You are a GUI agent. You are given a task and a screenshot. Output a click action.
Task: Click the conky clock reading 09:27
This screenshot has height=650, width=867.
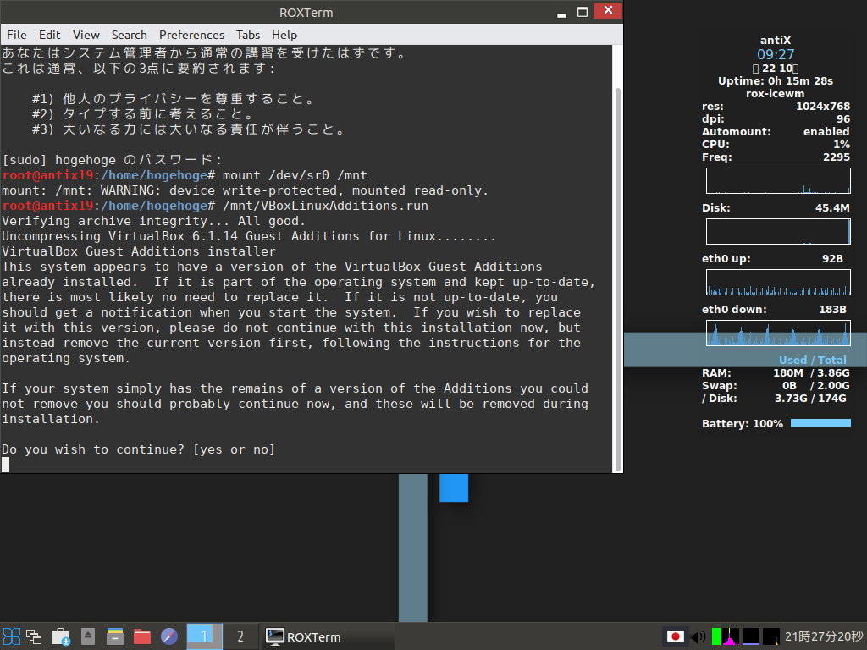pyautogui.click(x=776, y=54)
